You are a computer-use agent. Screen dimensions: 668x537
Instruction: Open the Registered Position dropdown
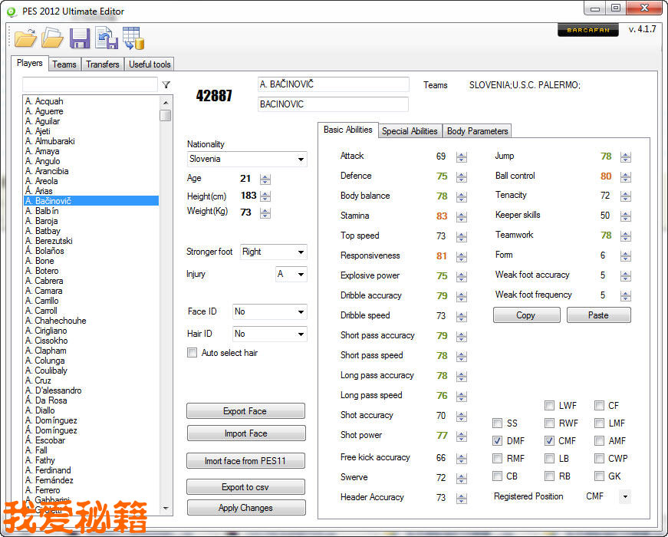tap(624, 497)
